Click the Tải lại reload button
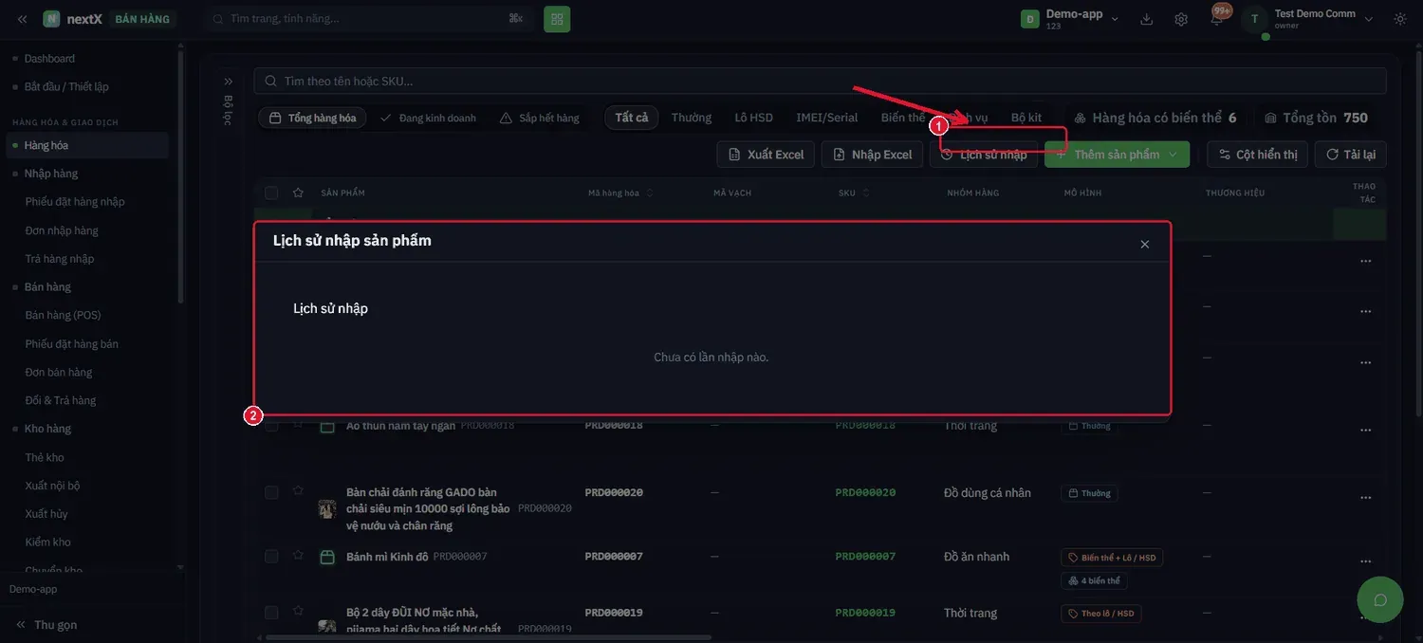Image resolution: width=1423 pixels, height=643 pixels. point(1351,155)
